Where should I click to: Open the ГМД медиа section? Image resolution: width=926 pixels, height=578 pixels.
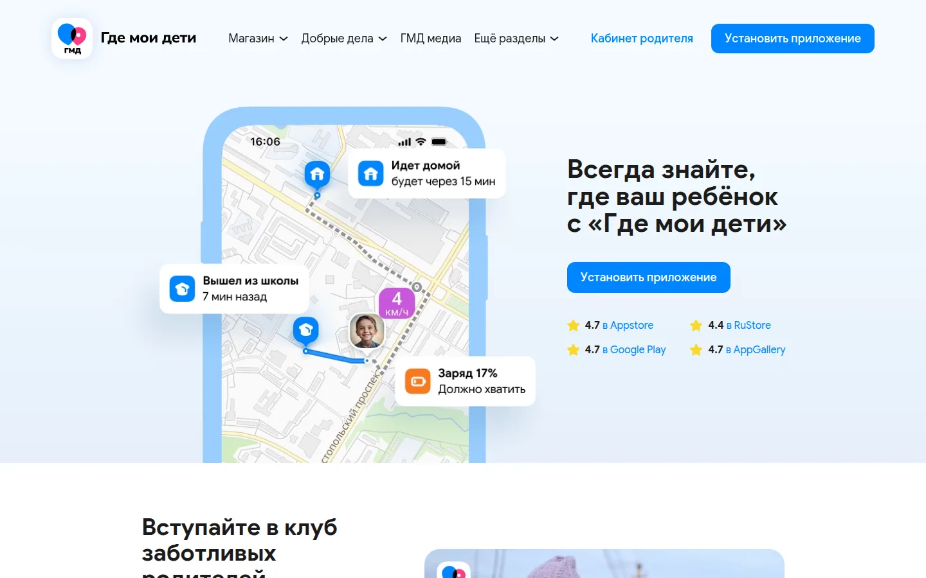[431, 39]
